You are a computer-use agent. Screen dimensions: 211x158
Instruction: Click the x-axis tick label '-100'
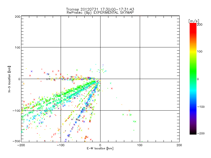point(61,145)
